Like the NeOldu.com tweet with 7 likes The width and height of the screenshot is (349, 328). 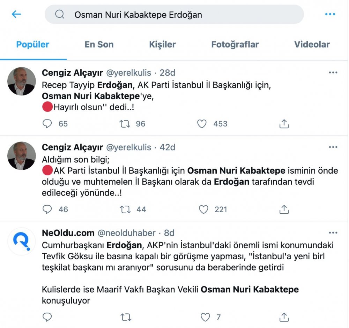point(205,317)
